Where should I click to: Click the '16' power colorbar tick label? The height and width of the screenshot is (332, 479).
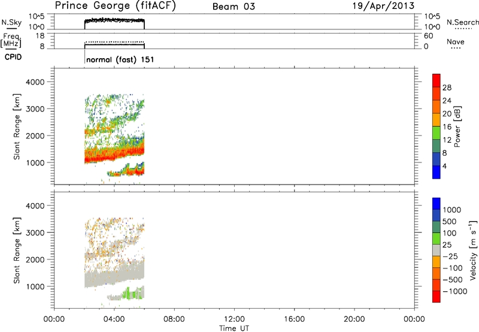pyautogui.click(x=447, y=127)
